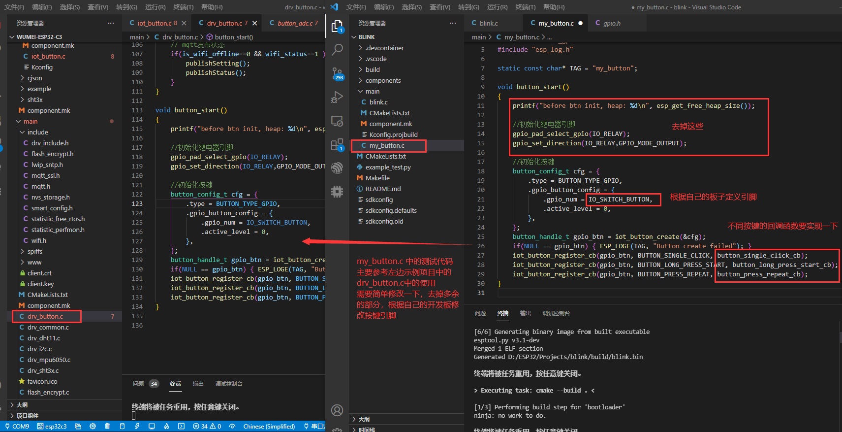Change the esp32c3 device target in the status bar
This screenshot has height=432, width=842.
(x=52, y=426)
